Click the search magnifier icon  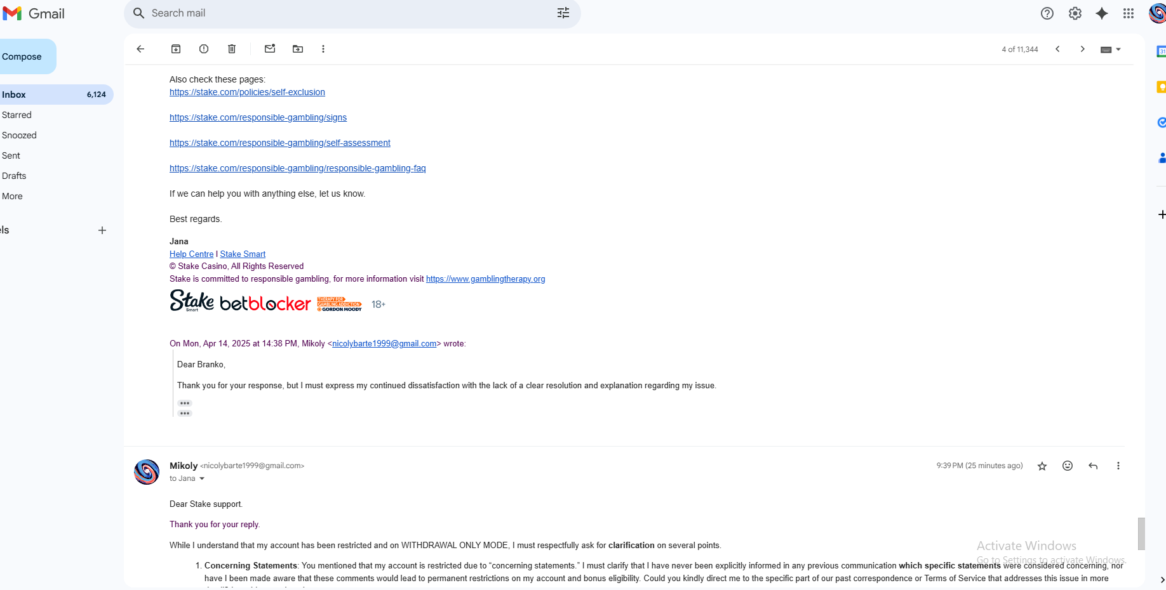pyautogui.click(x=139, y=13)
